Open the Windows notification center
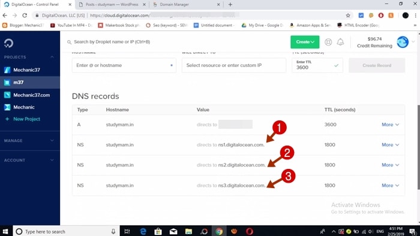The height and width of the screenshot is (236, 420). pyautogui.click(x=413, y=231)
